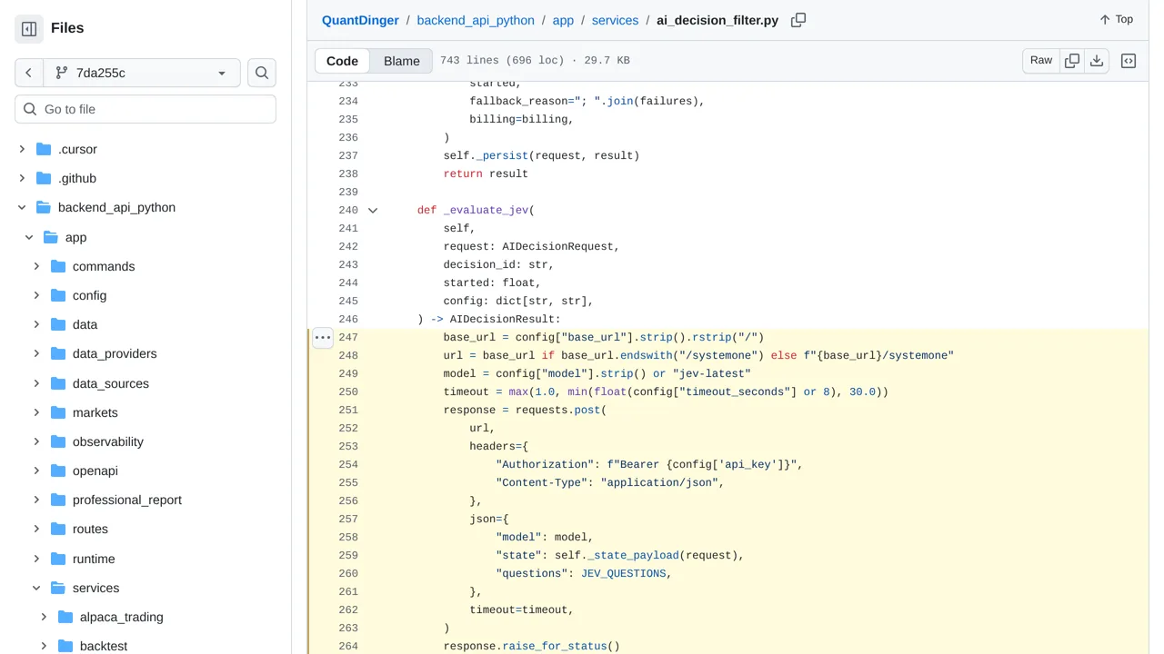1164x654 pixels.
Task: Open the 7da255c branch selector dropdown
Action: coord(142,73)
